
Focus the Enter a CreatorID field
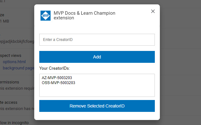[x=97, y=40]
